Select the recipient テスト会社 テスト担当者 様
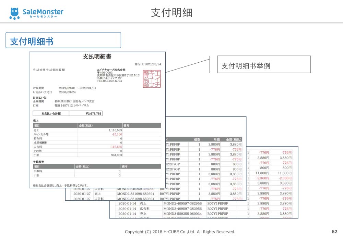This screenshot has width=343, height=237. (49, 70)
